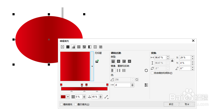Select the Fountain fill type icon
Screen dimensions: 221x112
coord(73,47)
